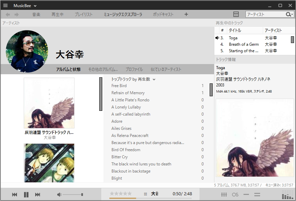Select track Blackout in backstage

click(157, 171)
